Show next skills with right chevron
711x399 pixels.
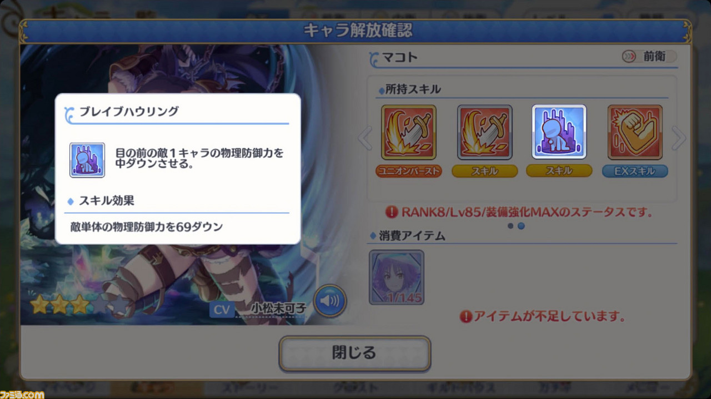(679, 138)
